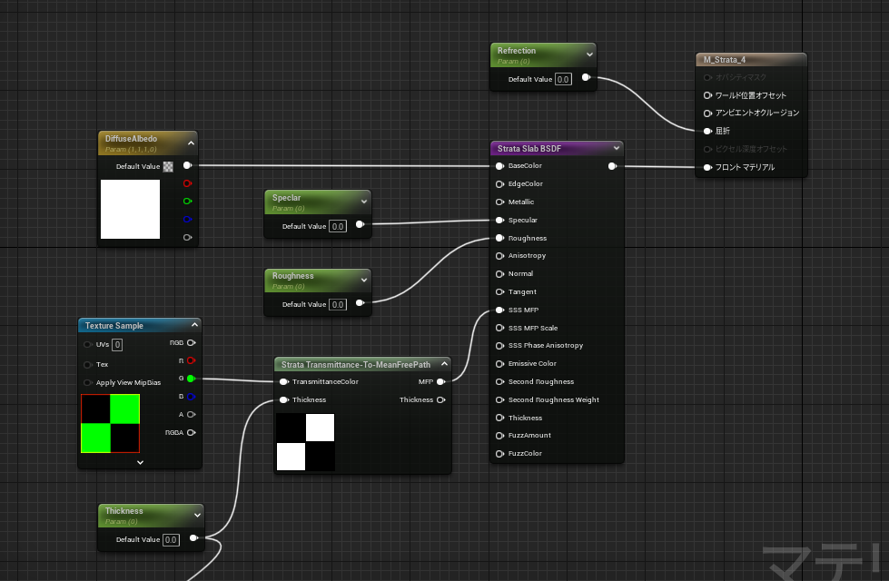Collapse the Thickness parameter node with its chevron
This screenshot has height=581, width=889.
197,514
